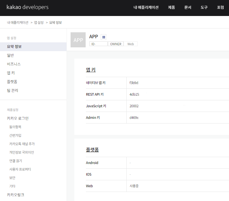The height and width of the screenshot is (201, 229).
Task: Select 요약 정보 in the sidebar
Action: click(33, 47)
